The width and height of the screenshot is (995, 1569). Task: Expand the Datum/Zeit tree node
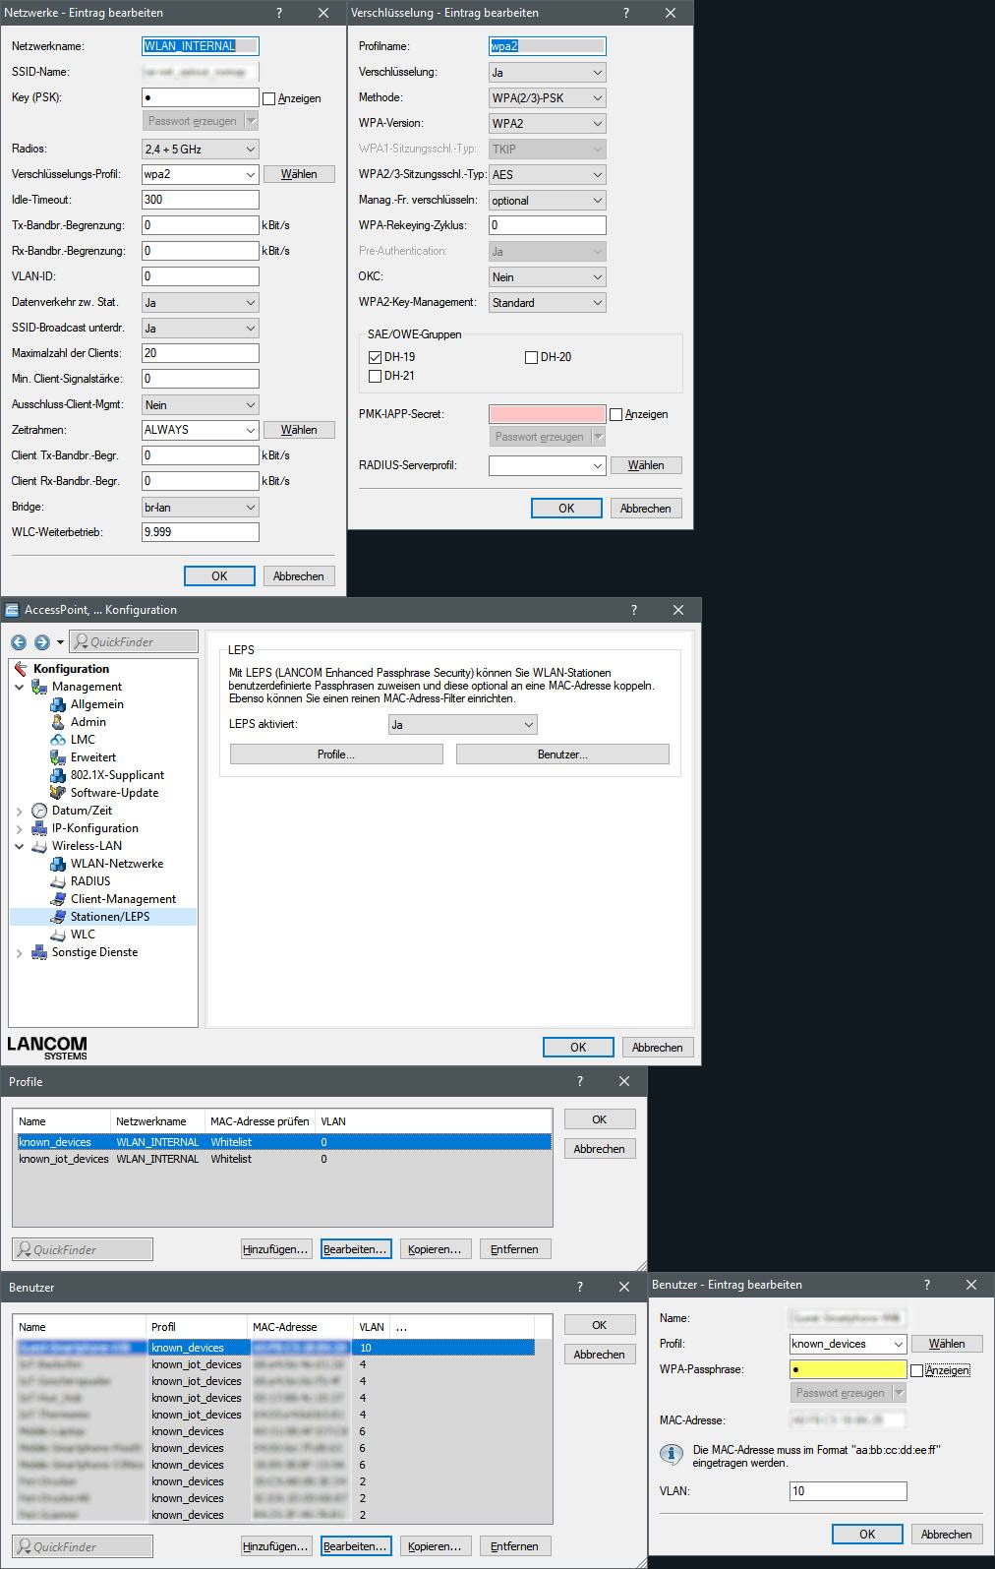click(x=20, y=811)
